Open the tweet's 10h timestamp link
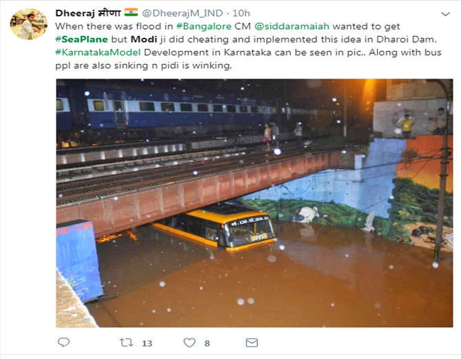Viewport: 461px width, 359px height. tap(242, 12)
